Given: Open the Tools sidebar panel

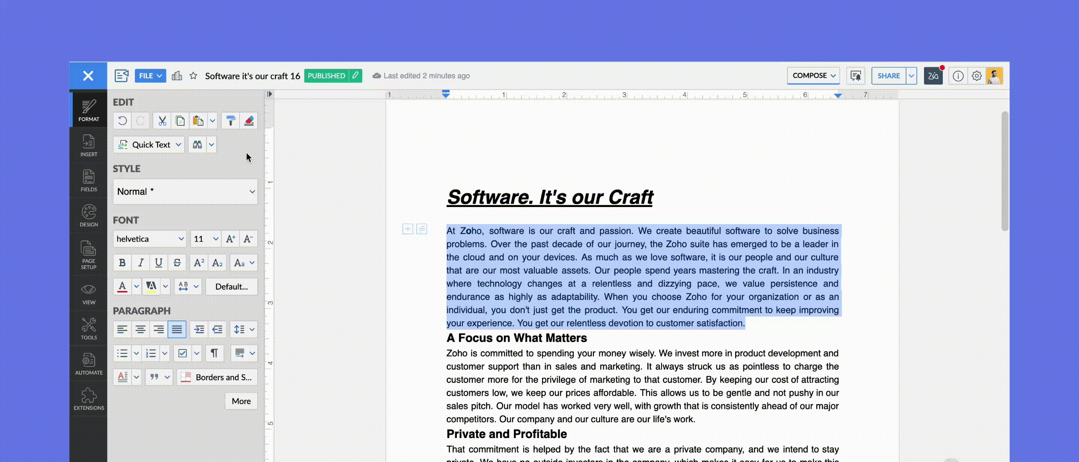Looking at the screenshot, I should point(89,329).
